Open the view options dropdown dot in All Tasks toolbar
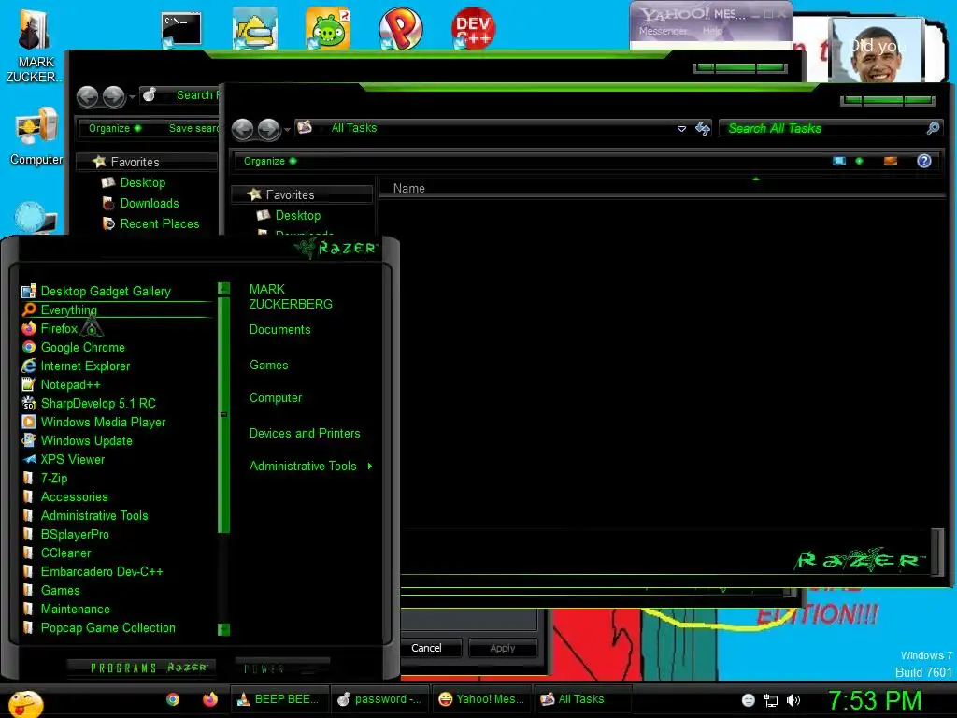Viewport: 957px width, 718px height. pyautogui.click(x=860, y=161)
